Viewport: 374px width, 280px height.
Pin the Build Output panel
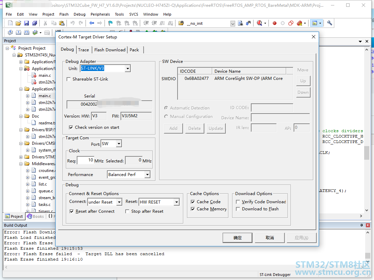[361, 225]
